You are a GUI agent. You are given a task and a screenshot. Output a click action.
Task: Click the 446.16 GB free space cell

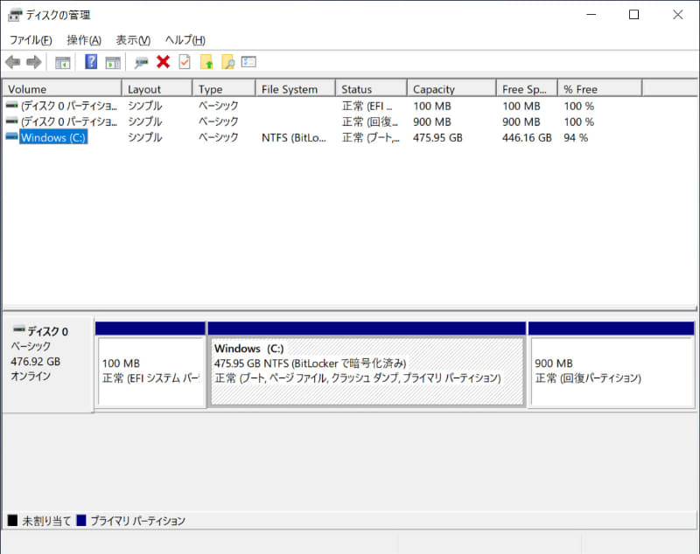pyautogui.click(x=527, y=138)
